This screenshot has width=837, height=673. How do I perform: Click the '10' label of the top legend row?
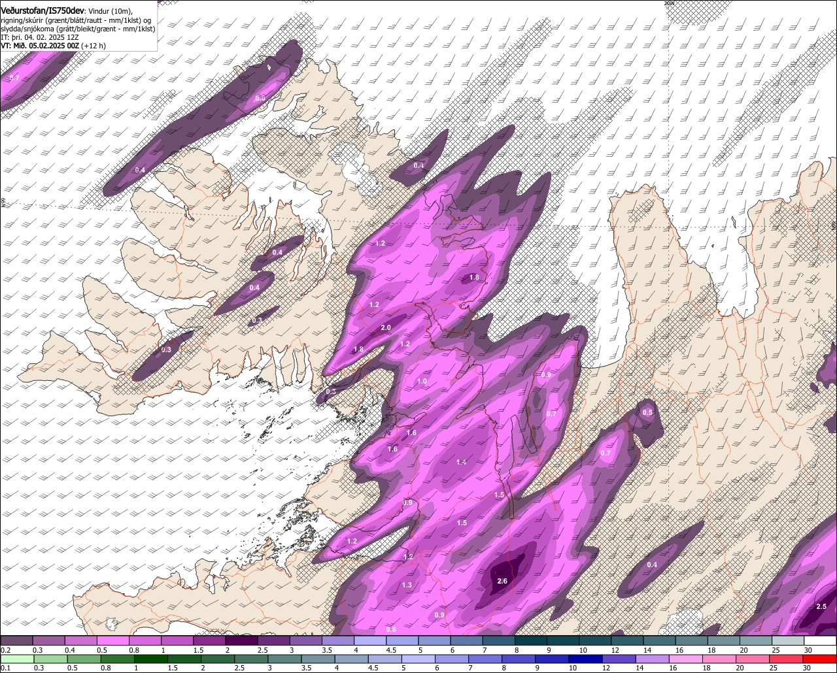click(x=583, y=650)
